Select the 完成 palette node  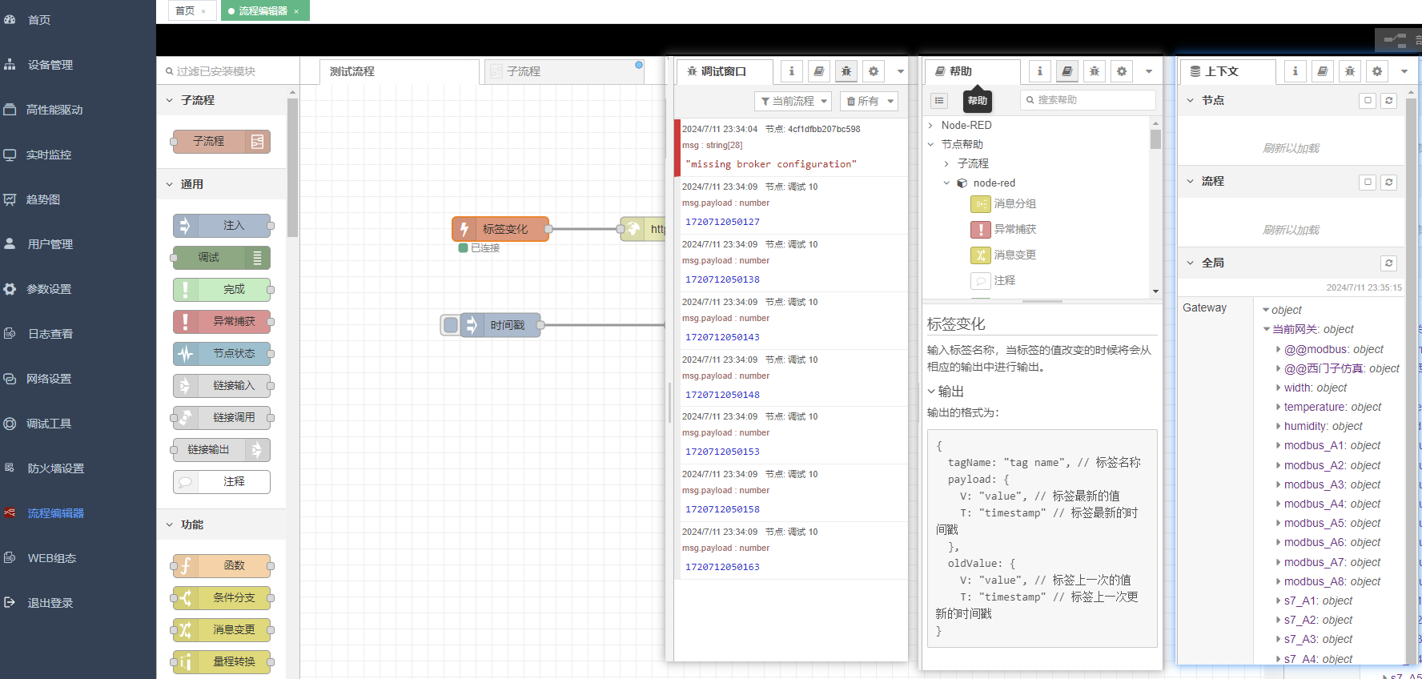[x=222, y=290]
